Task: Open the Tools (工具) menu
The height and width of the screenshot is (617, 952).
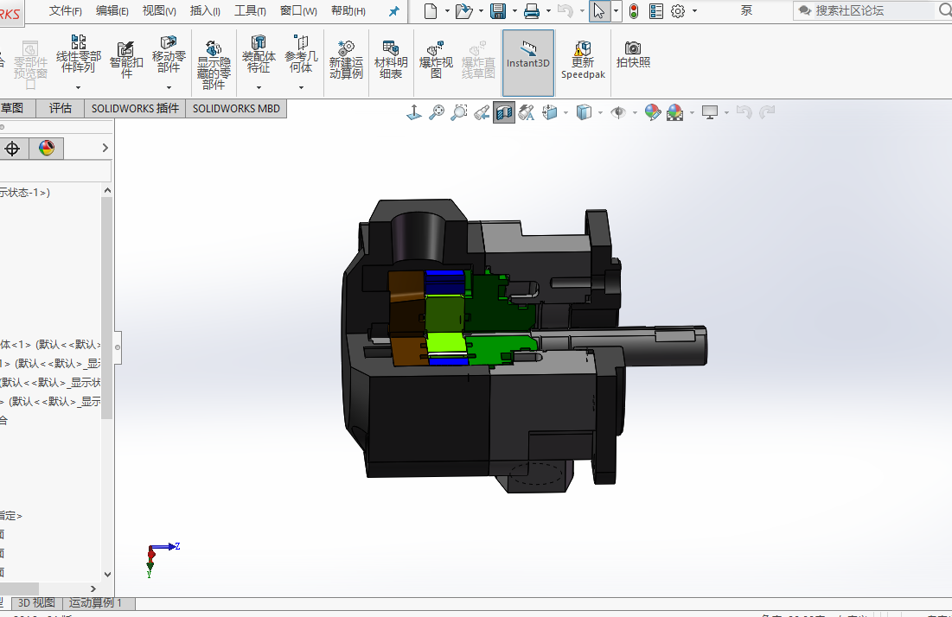Action: pos(250,11)
